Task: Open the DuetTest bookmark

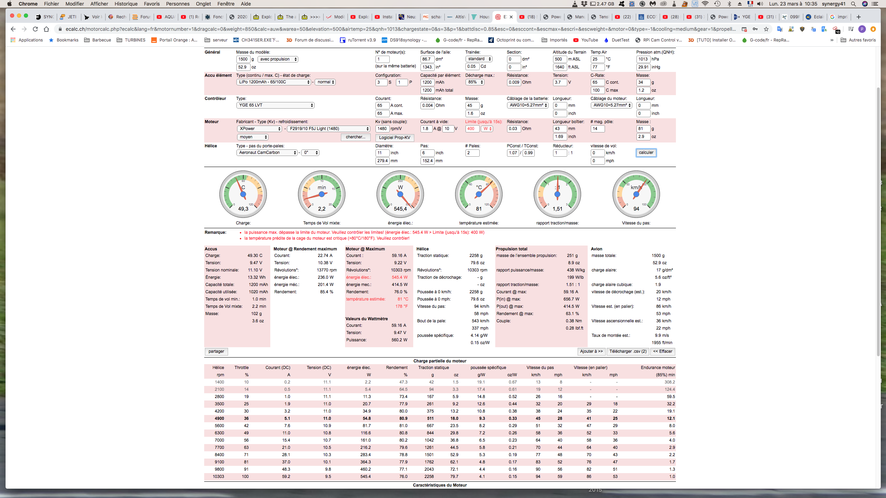Action: pos(616,40)
